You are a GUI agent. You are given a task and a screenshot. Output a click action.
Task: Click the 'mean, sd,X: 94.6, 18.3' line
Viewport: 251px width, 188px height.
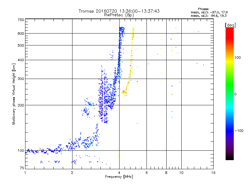coord(209,16)
